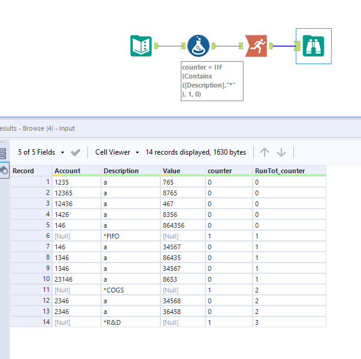Viewport: 361px width, 359px height.
Task: Click the RunTot_counter column header
Action: point(289,171)
